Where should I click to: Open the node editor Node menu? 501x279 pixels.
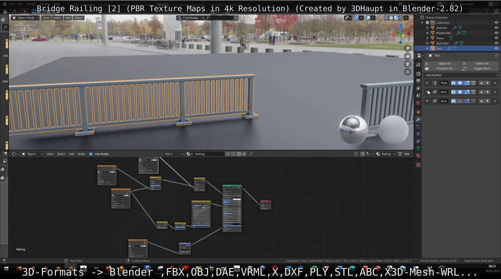coord(81,154)
